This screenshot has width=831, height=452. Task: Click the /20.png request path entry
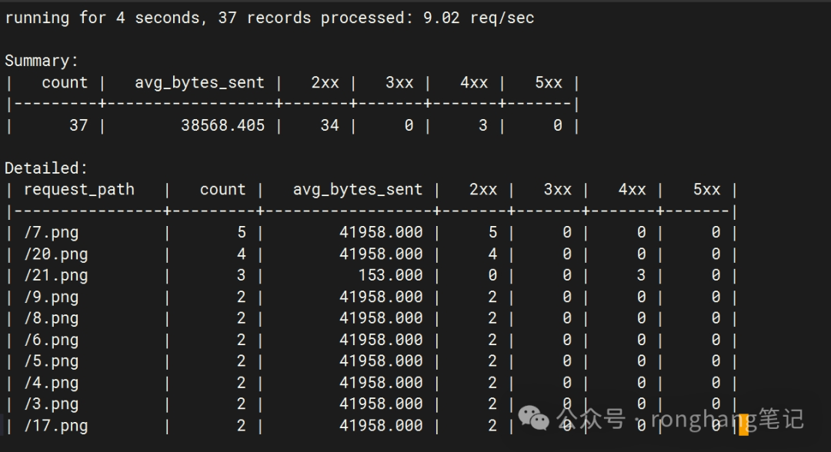[x=56, y=254]
